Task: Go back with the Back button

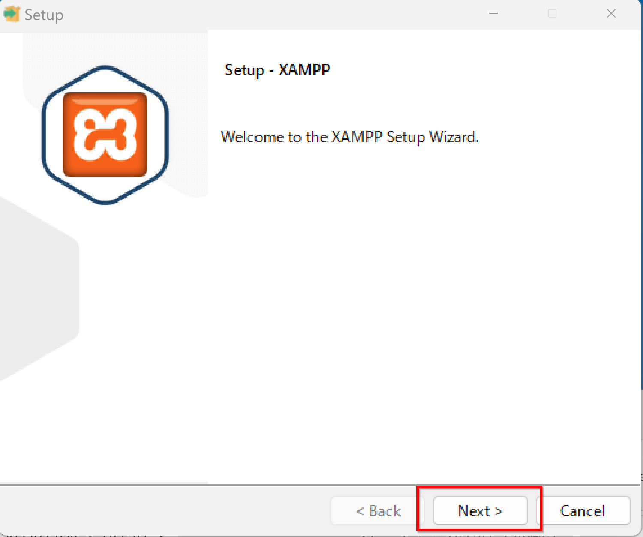Action: (x=378, y=510)
